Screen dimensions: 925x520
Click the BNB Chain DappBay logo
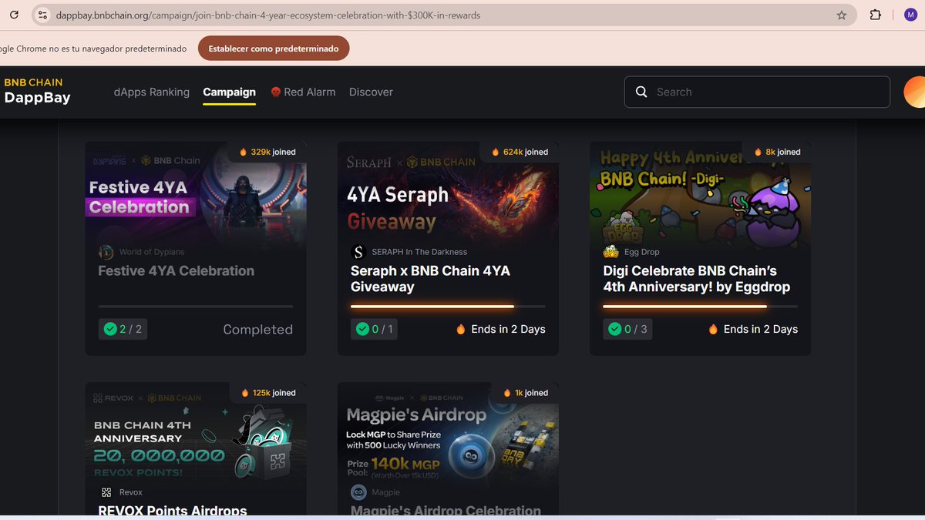(x=37, y=91)
